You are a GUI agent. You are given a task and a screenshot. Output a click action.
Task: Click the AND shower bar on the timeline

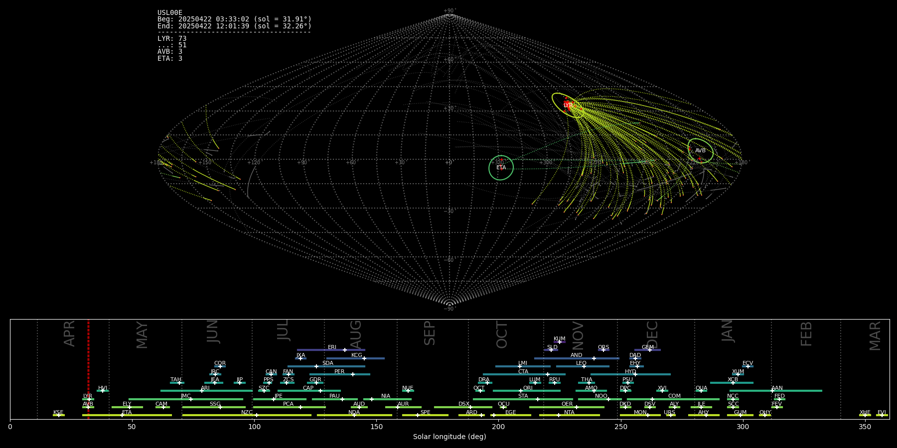click(577, 358)
